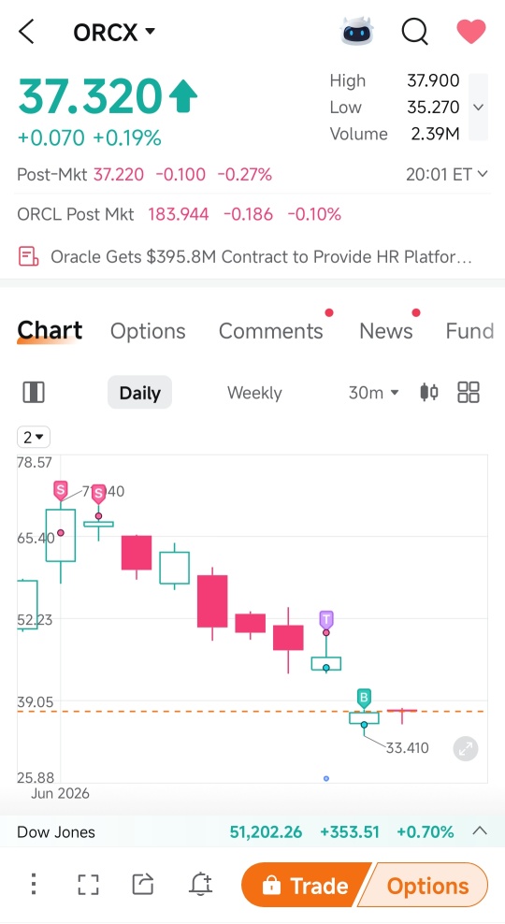Tap the share icon in bottom bar
This screenshot has height=924, width=505.
tap(142, 884)
